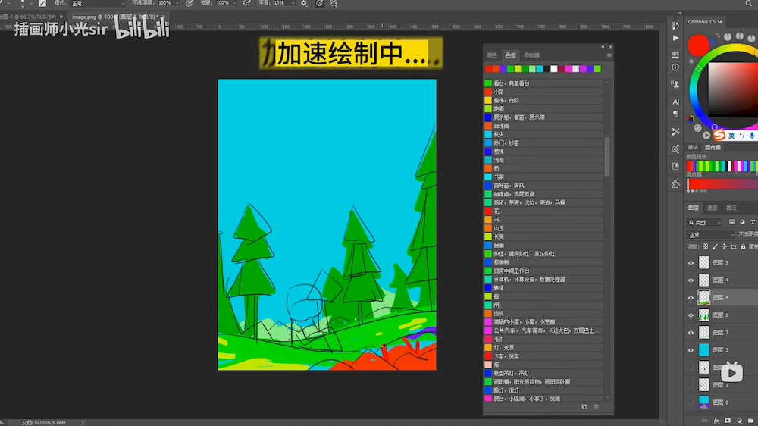This screenshot has width=758, height=426.
Task: Add a layer mask using bottom icon
Action: tap(728, 420)
